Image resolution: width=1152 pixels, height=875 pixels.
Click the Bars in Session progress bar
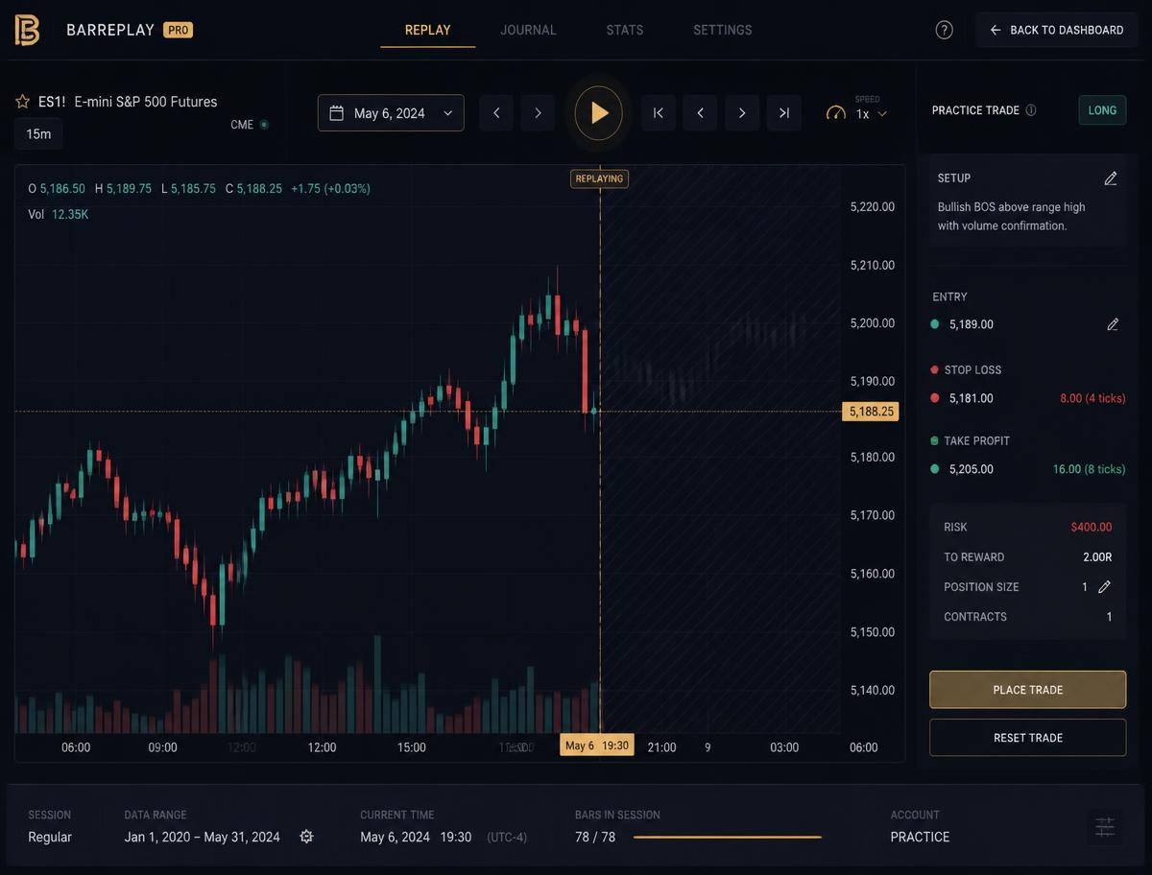pyautogui.click(x=728, y=837)
